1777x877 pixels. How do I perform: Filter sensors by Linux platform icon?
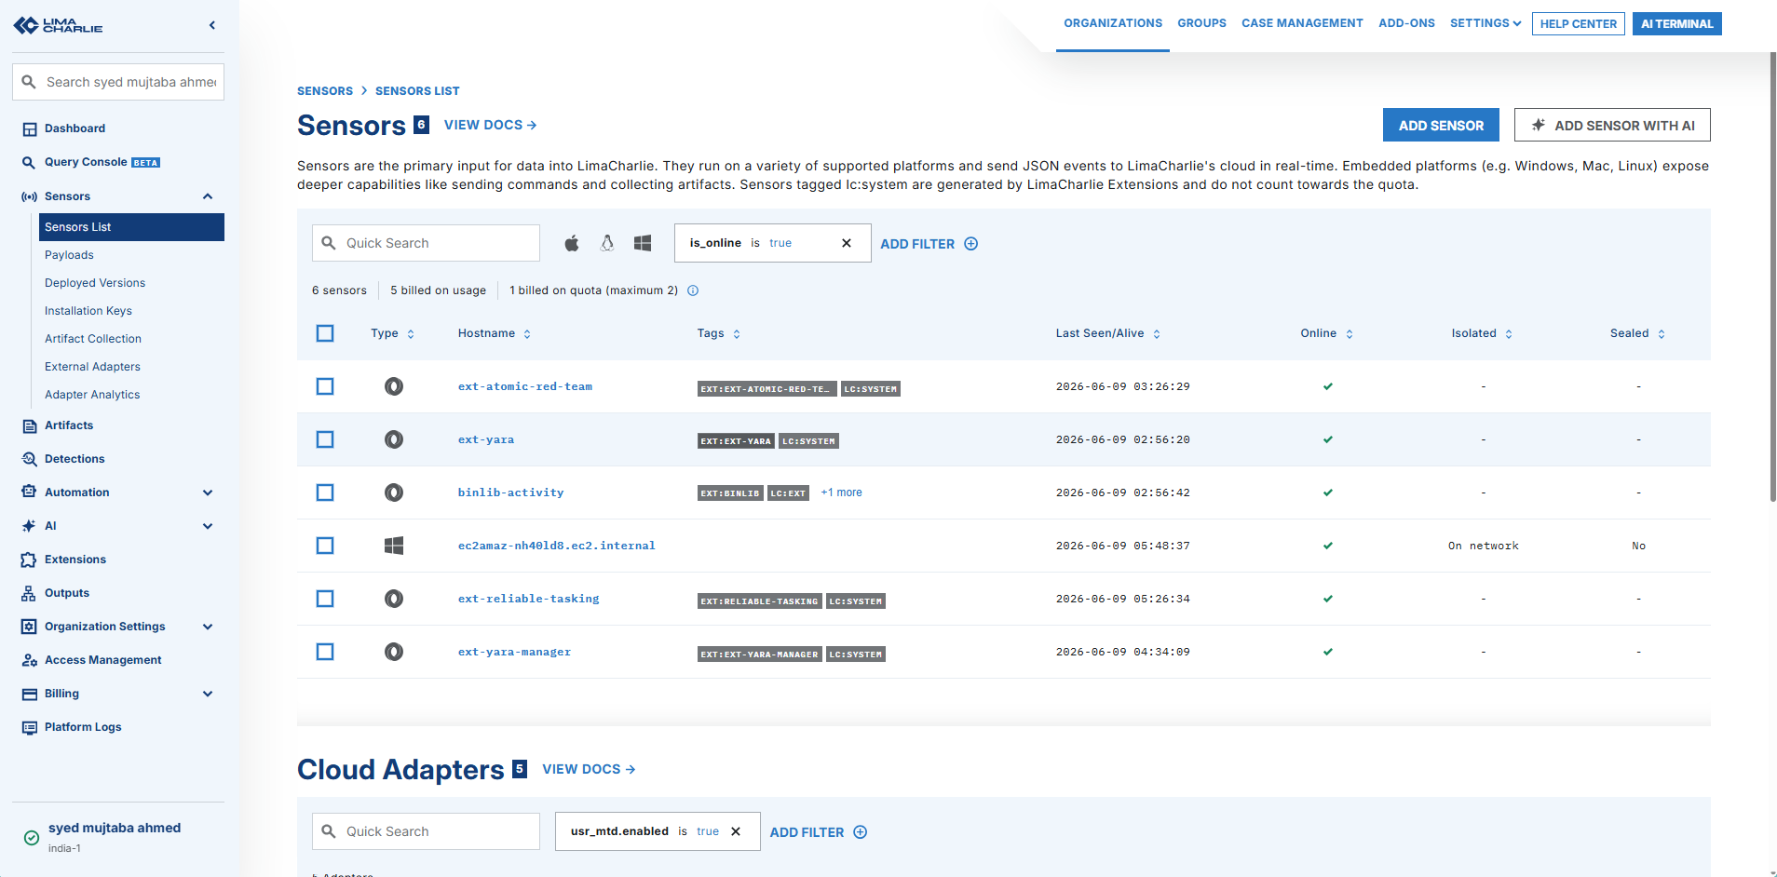point(607,243)
